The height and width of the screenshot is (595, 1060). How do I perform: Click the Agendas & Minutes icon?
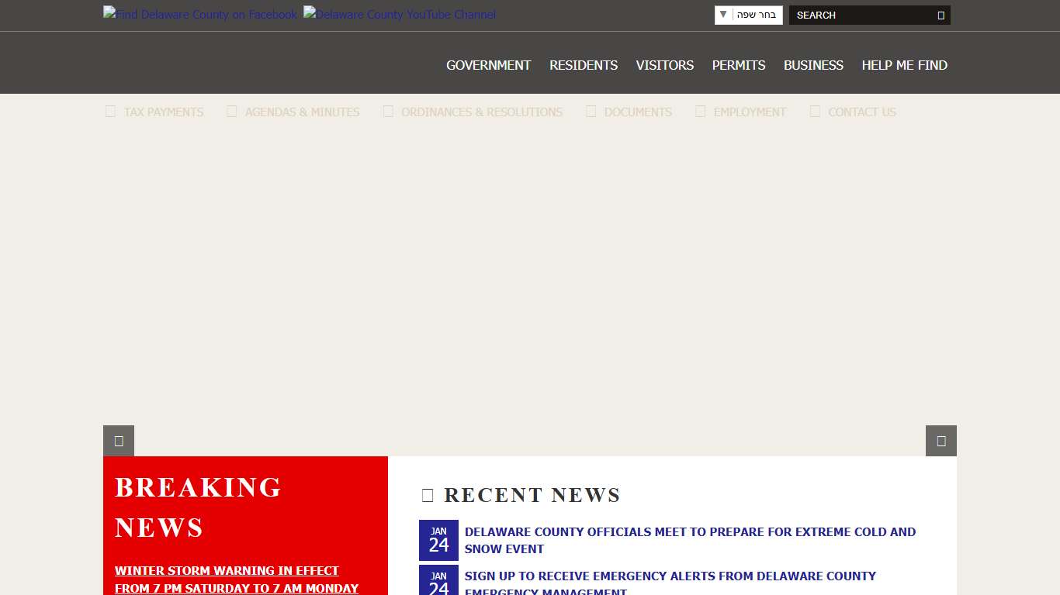point(231,112)
